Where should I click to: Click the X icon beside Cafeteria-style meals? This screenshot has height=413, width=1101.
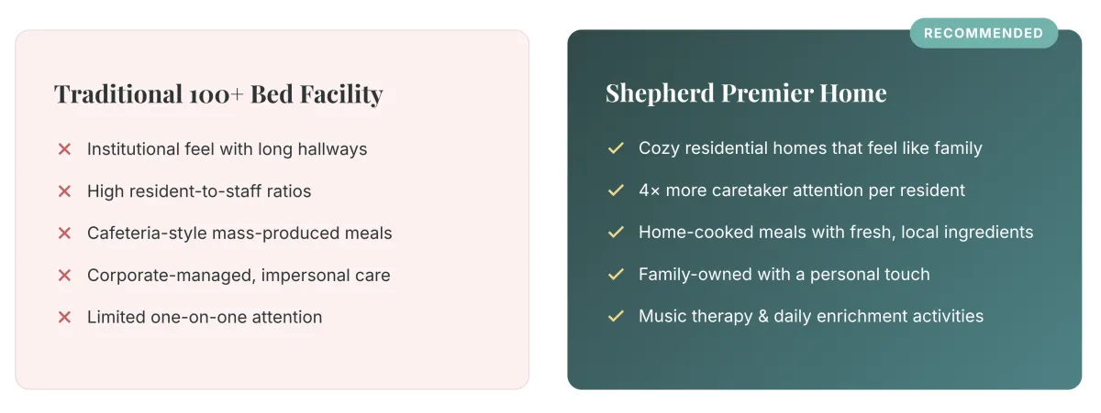coord(64,234)
